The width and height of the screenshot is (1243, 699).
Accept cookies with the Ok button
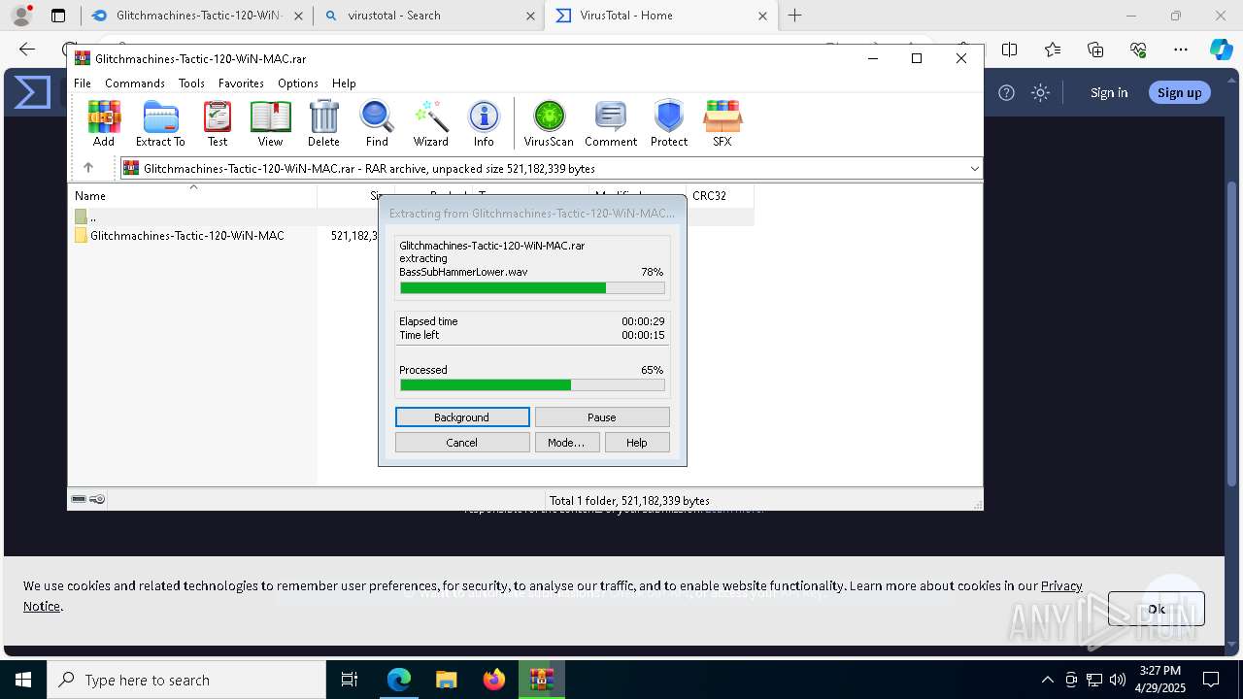click(1157, 609)
